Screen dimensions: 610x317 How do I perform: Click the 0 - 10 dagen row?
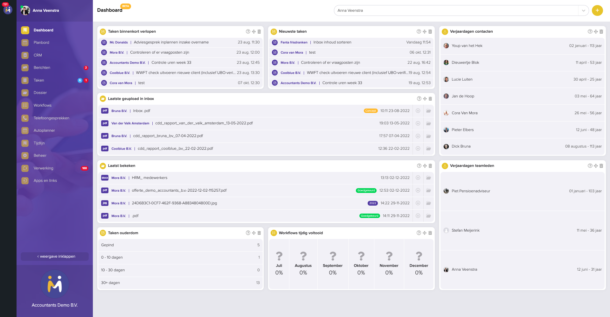[x=180, y=257]
